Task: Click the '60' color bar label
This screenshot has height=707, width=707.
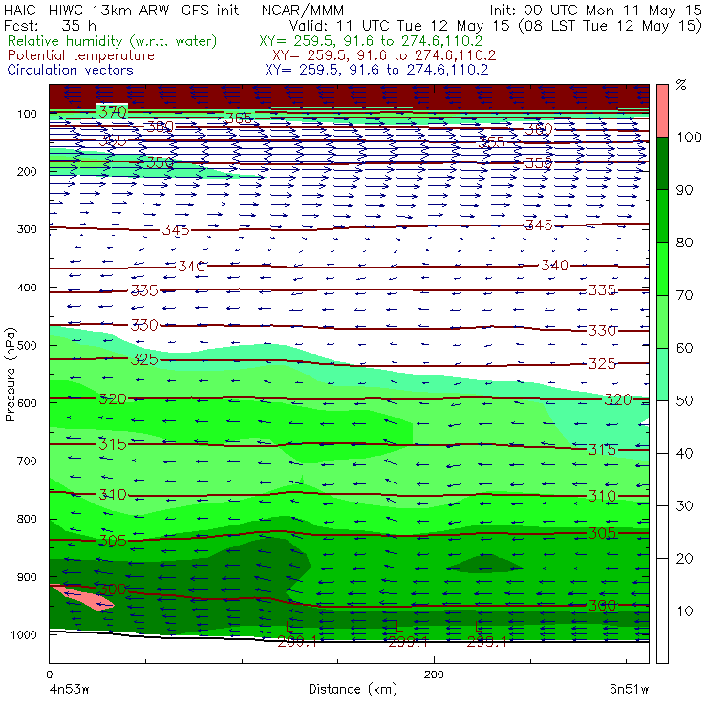Action: [684, 348]
